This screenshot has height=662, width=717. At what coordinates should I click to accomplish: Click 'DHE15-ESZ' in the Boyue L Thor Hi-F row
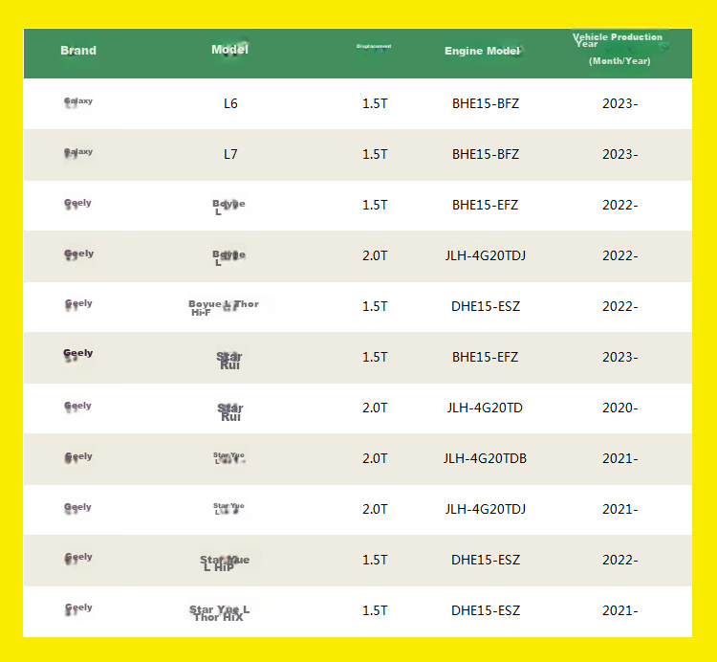click(486, 306)
